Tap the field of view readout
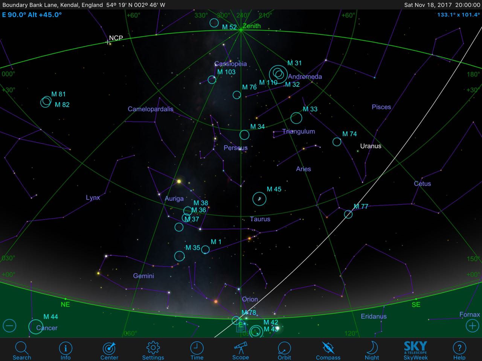482x361 pixels. tap(458, 15)
